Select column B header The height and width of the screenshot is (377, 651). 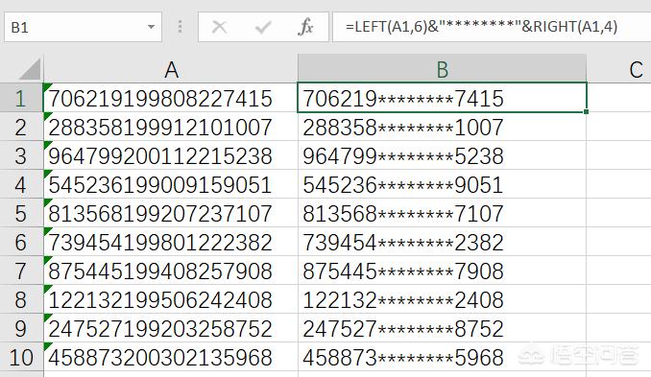pyautogui.click(x=443, y=69)
